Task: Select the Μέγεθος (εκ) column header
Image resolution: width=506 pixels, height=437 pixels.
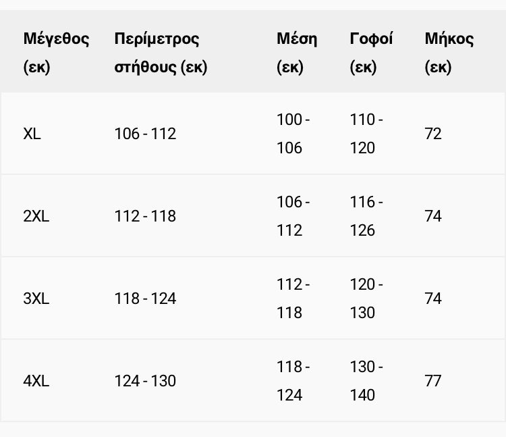Action: (56, 53)
